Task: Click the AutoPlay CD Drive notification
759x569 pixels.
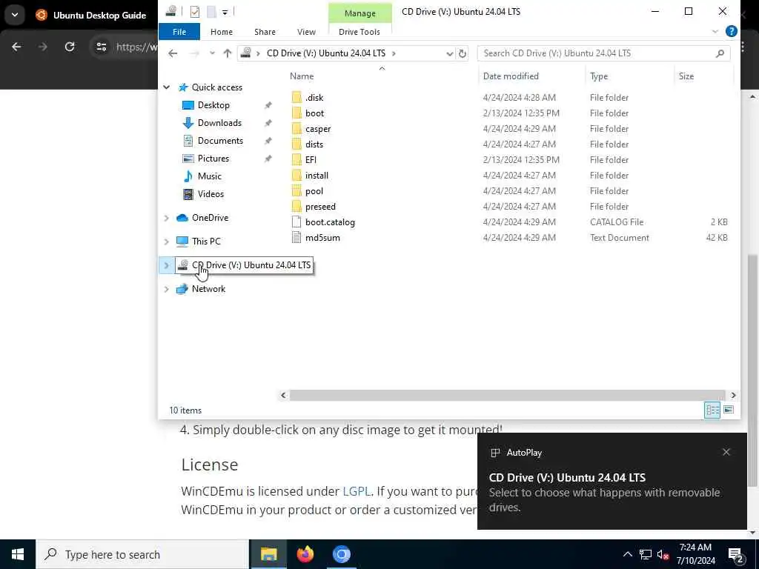Action: tap(611, 481)
